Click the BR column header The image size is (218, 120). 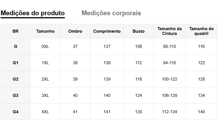(x=15, y=31)
